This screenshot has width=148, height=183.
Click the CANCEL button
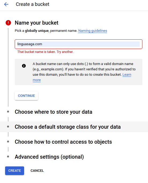(x=37, y=171)
